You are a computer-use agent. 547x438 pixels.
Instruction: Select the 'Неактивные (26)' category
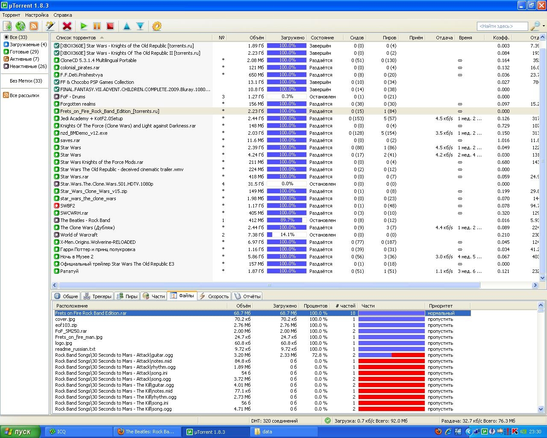pos(25,66)
